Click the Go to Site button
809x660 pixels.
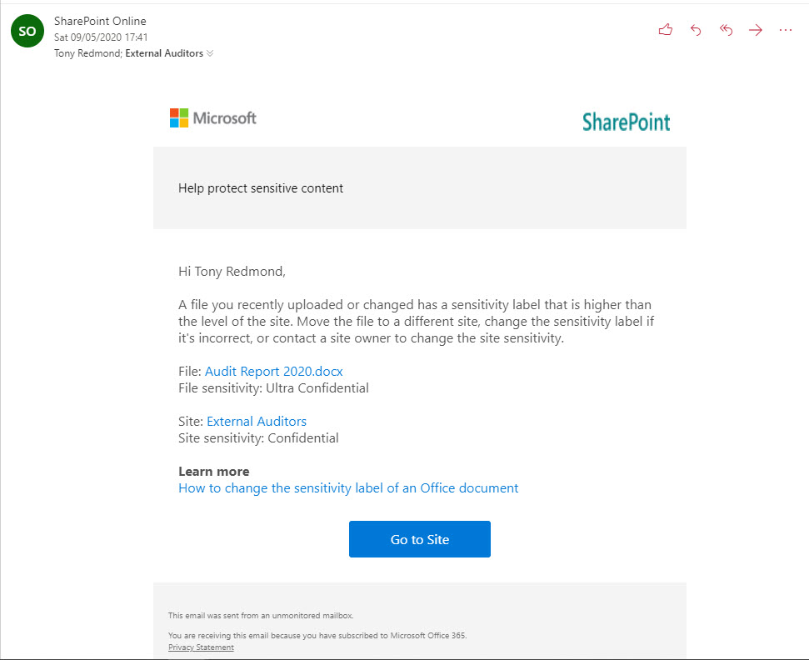tap(419, 539)
